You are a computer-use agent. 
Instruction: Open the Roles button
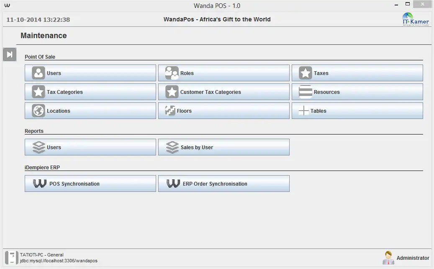click(x=223, y=73)
